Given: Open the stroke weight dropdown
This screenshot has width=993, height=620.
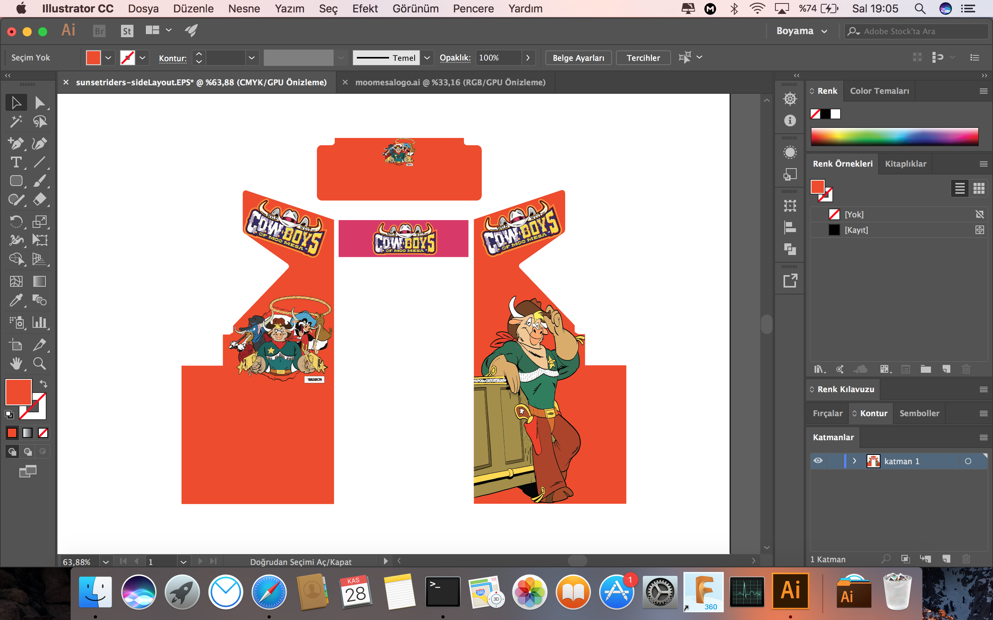Looking at the screenshot, I should 251,58.
